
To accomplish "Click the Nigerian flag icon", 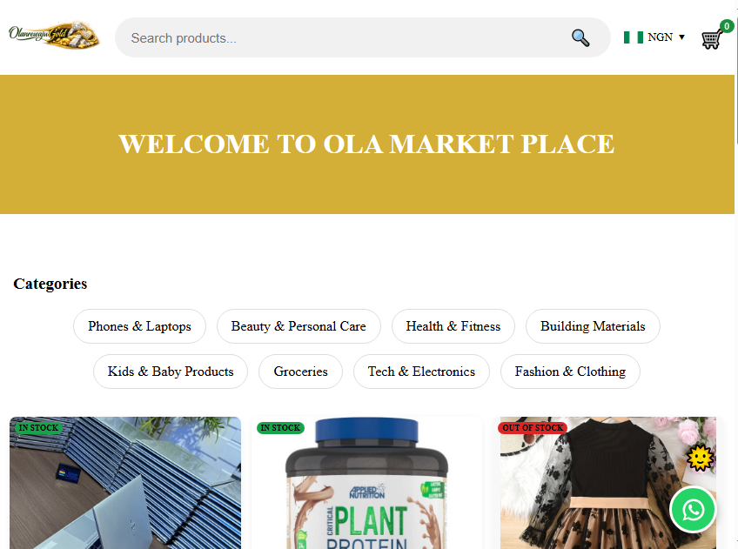I will [x=633, y=37].
